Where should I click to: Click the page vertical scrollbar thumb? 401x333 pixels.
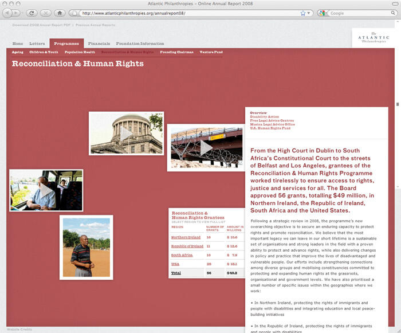pos(398,104)
